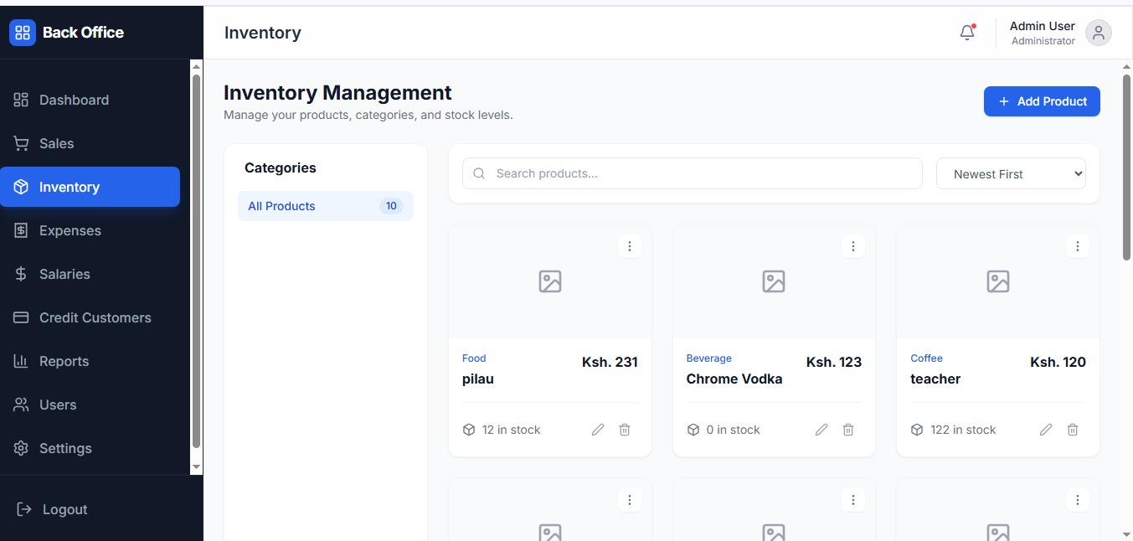Open the kebab menu on teacher card
The height and width of the screenshot is (541, 1133).
pos(1078,246)
